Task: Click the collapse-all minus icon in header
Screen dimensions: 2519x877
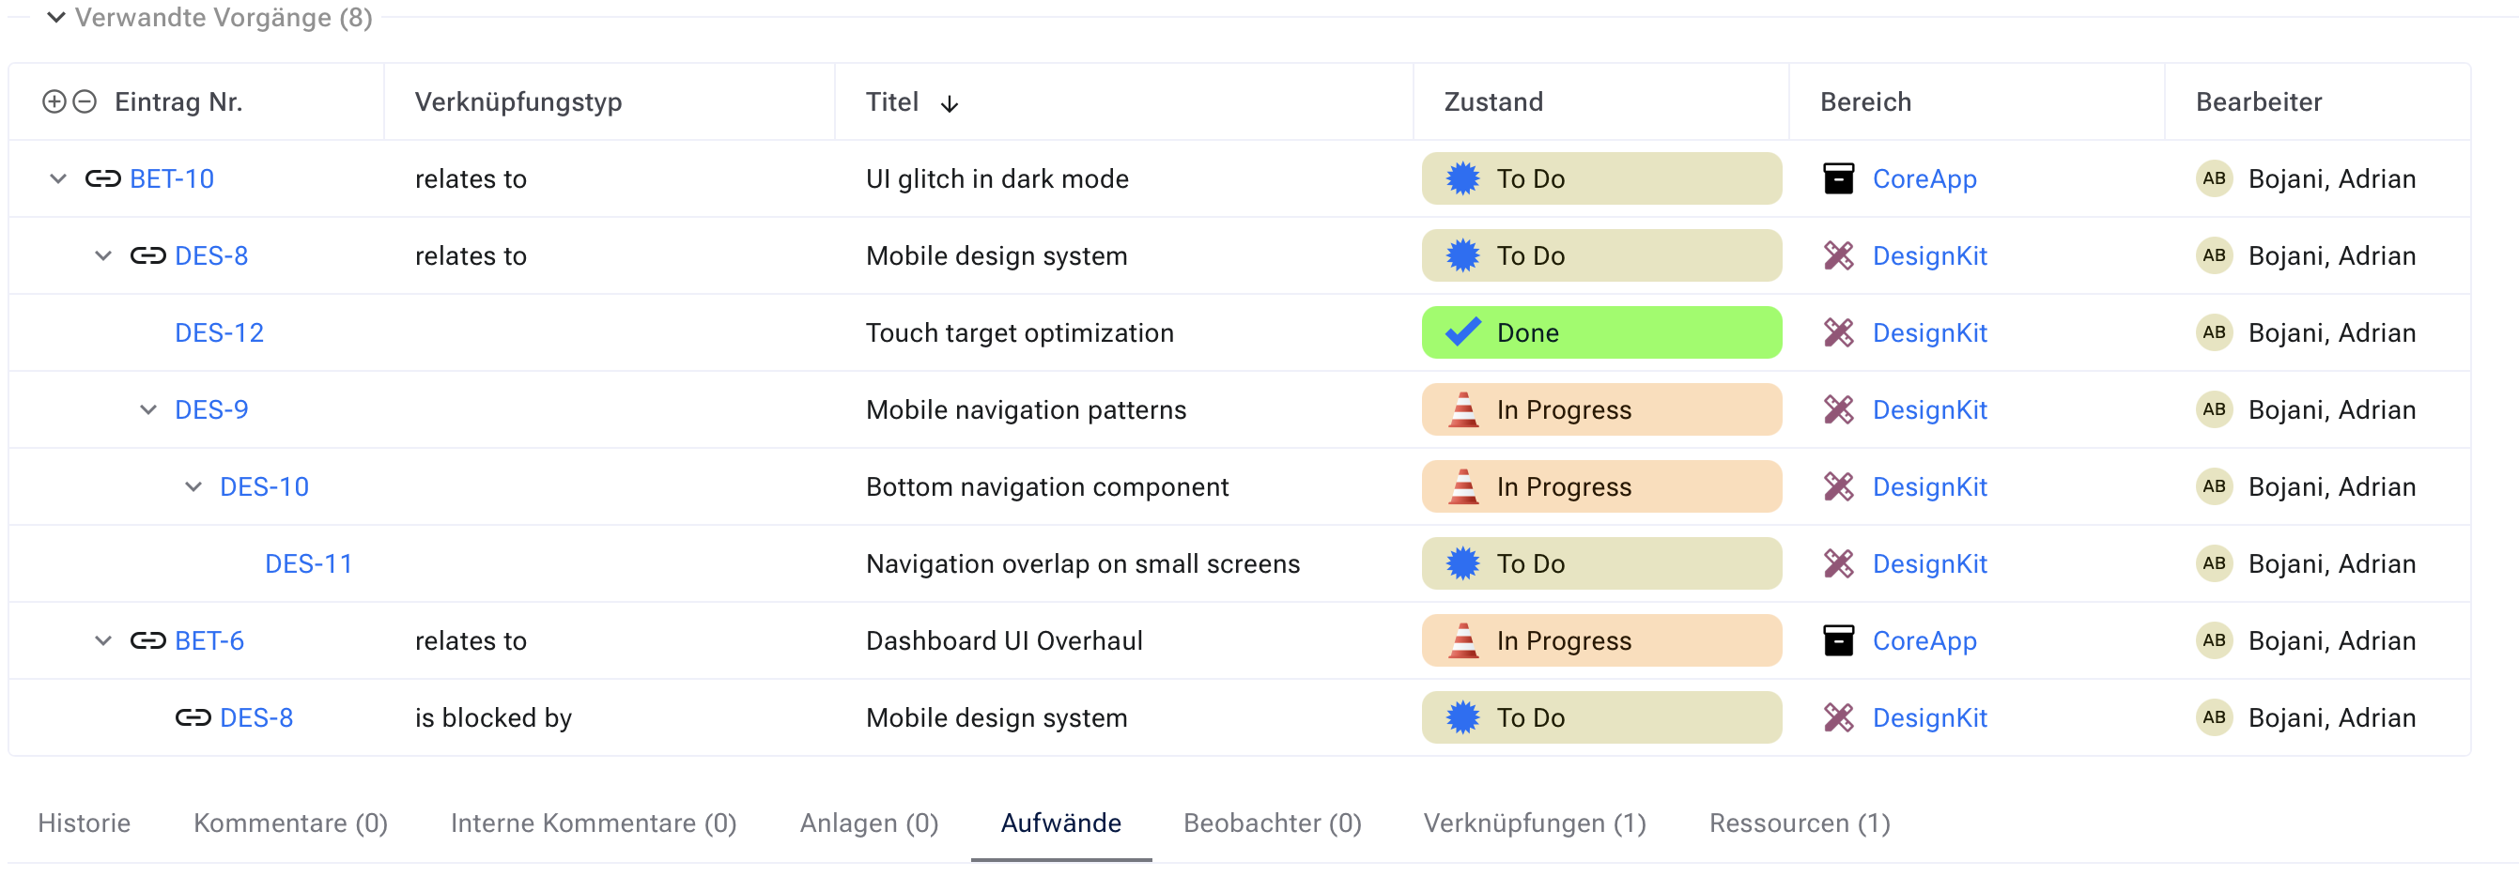Action: click(x=85, y=101)
